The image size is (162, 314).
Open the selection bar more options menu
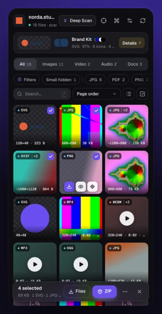[125, 292]
